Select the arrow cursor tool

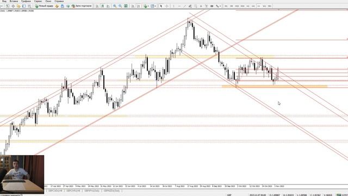[x=161, y=6]
